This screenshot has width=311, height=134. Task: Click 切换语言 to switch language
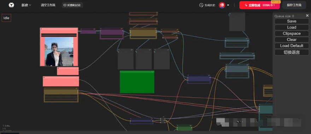[292, 52]
